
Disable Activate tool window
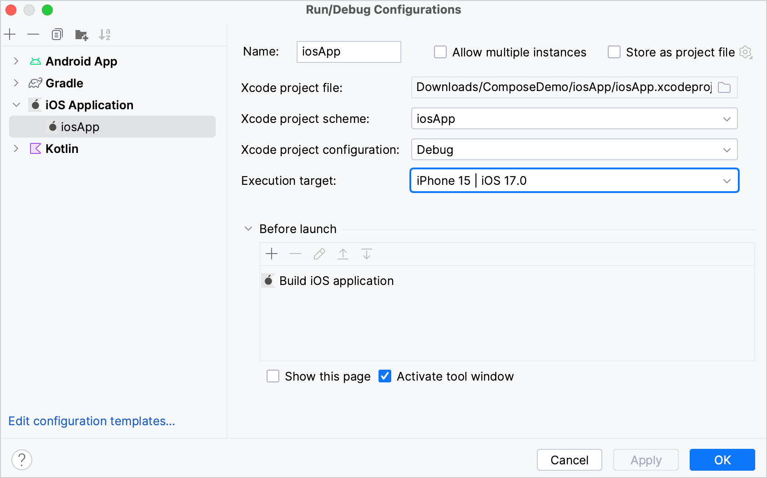coord(385,376)
